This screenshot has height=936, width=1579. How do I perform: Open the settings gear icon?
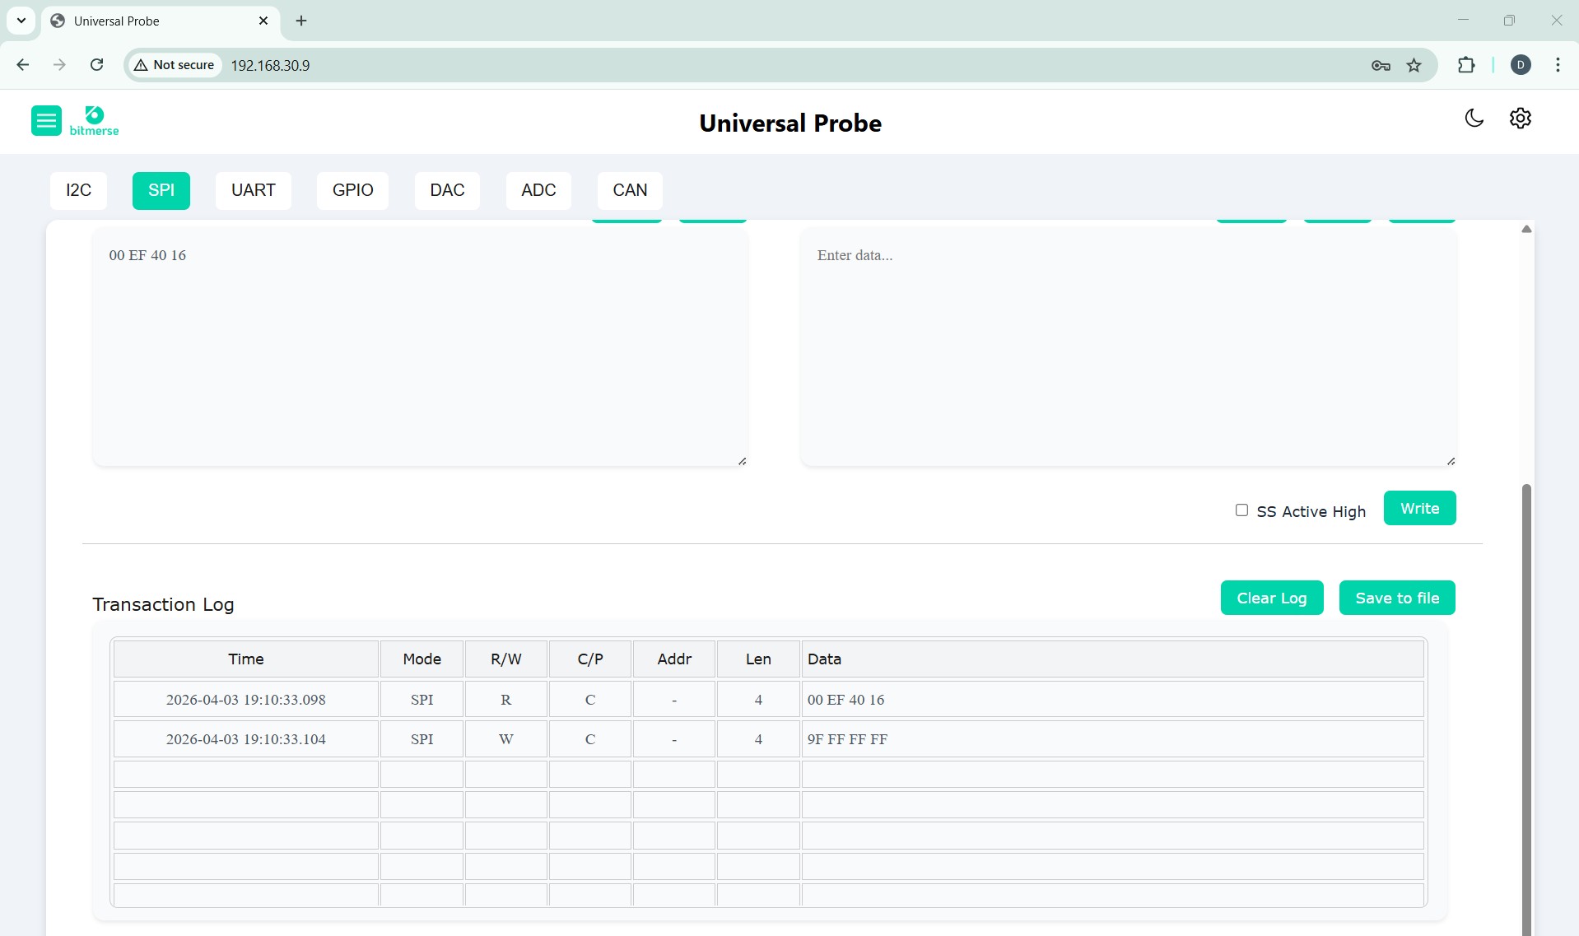[x=1520, y=119]
